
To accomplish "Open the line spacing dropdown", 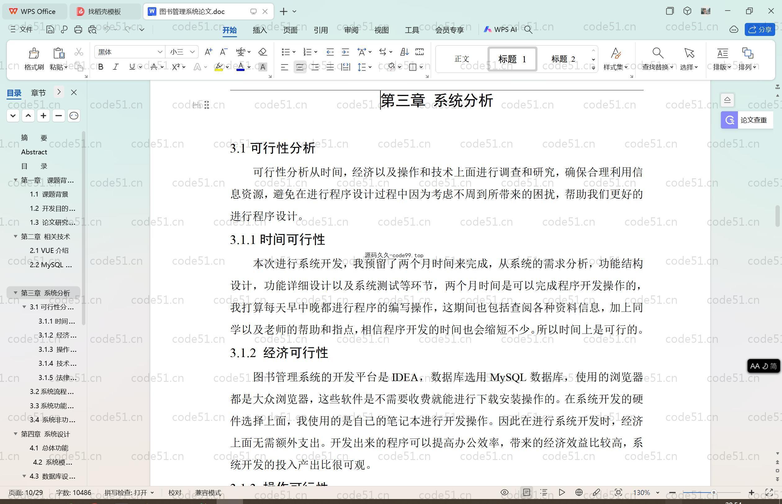I will point(370,67).
